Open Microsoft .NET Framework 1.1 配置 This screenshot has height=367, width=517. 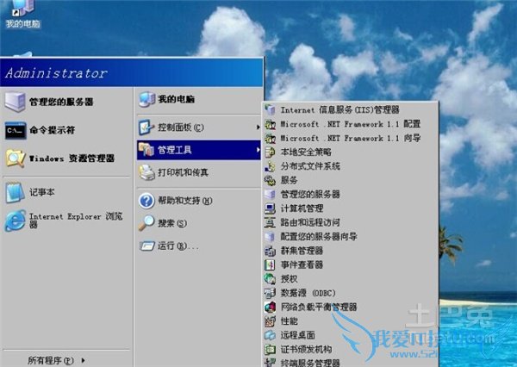[x=351, y=124]
